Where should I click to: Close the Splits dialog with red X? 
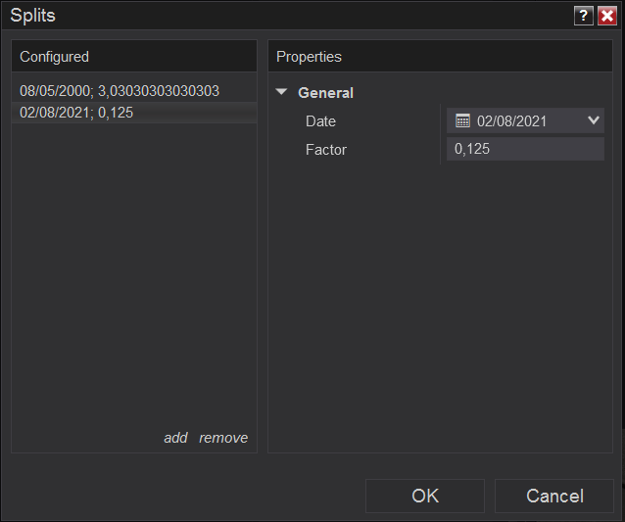[607, 16]
